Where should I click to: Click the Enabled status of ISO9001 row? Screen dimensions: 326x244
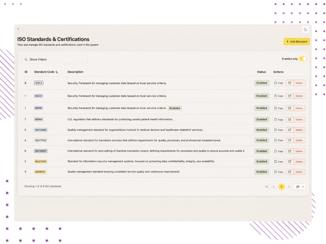[x=261, y=172]
